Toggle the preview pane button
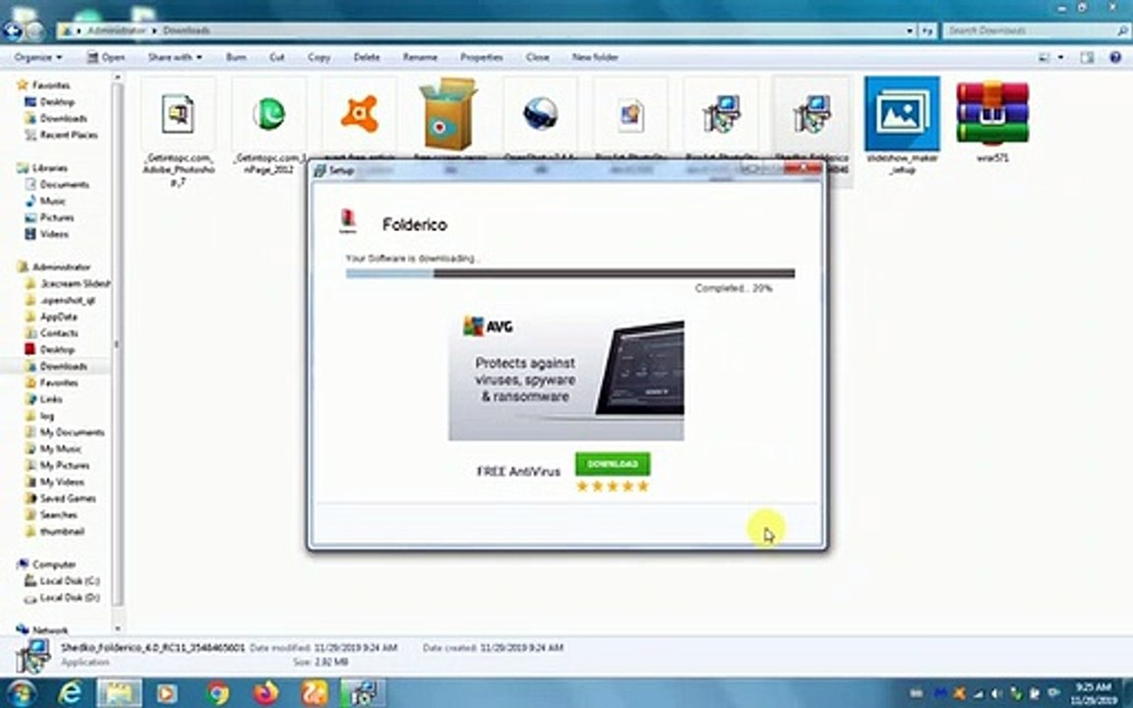 point(1087,57)
